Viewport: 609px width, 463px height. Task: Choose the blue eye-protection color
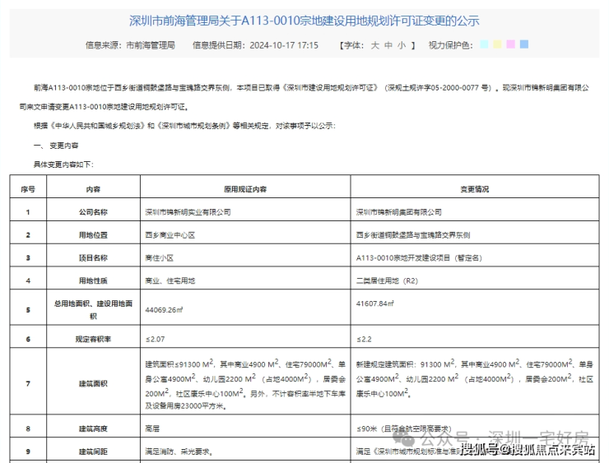[524, 44]
